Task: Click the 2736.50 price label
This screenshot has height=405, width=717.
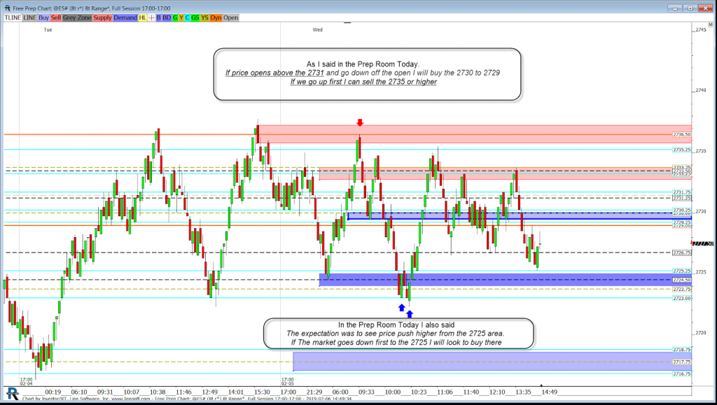Action: (x=682, y=135)
